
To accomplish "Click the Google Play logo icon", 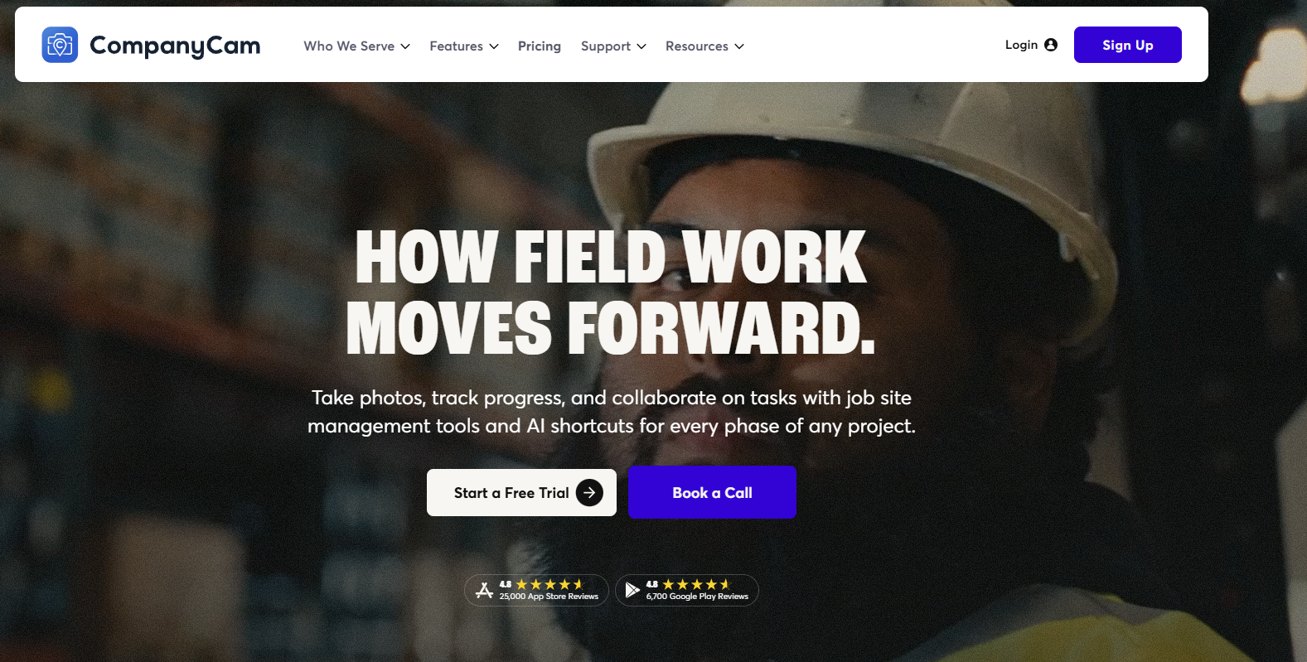I will pyautogui.click(x=632, y=590).
